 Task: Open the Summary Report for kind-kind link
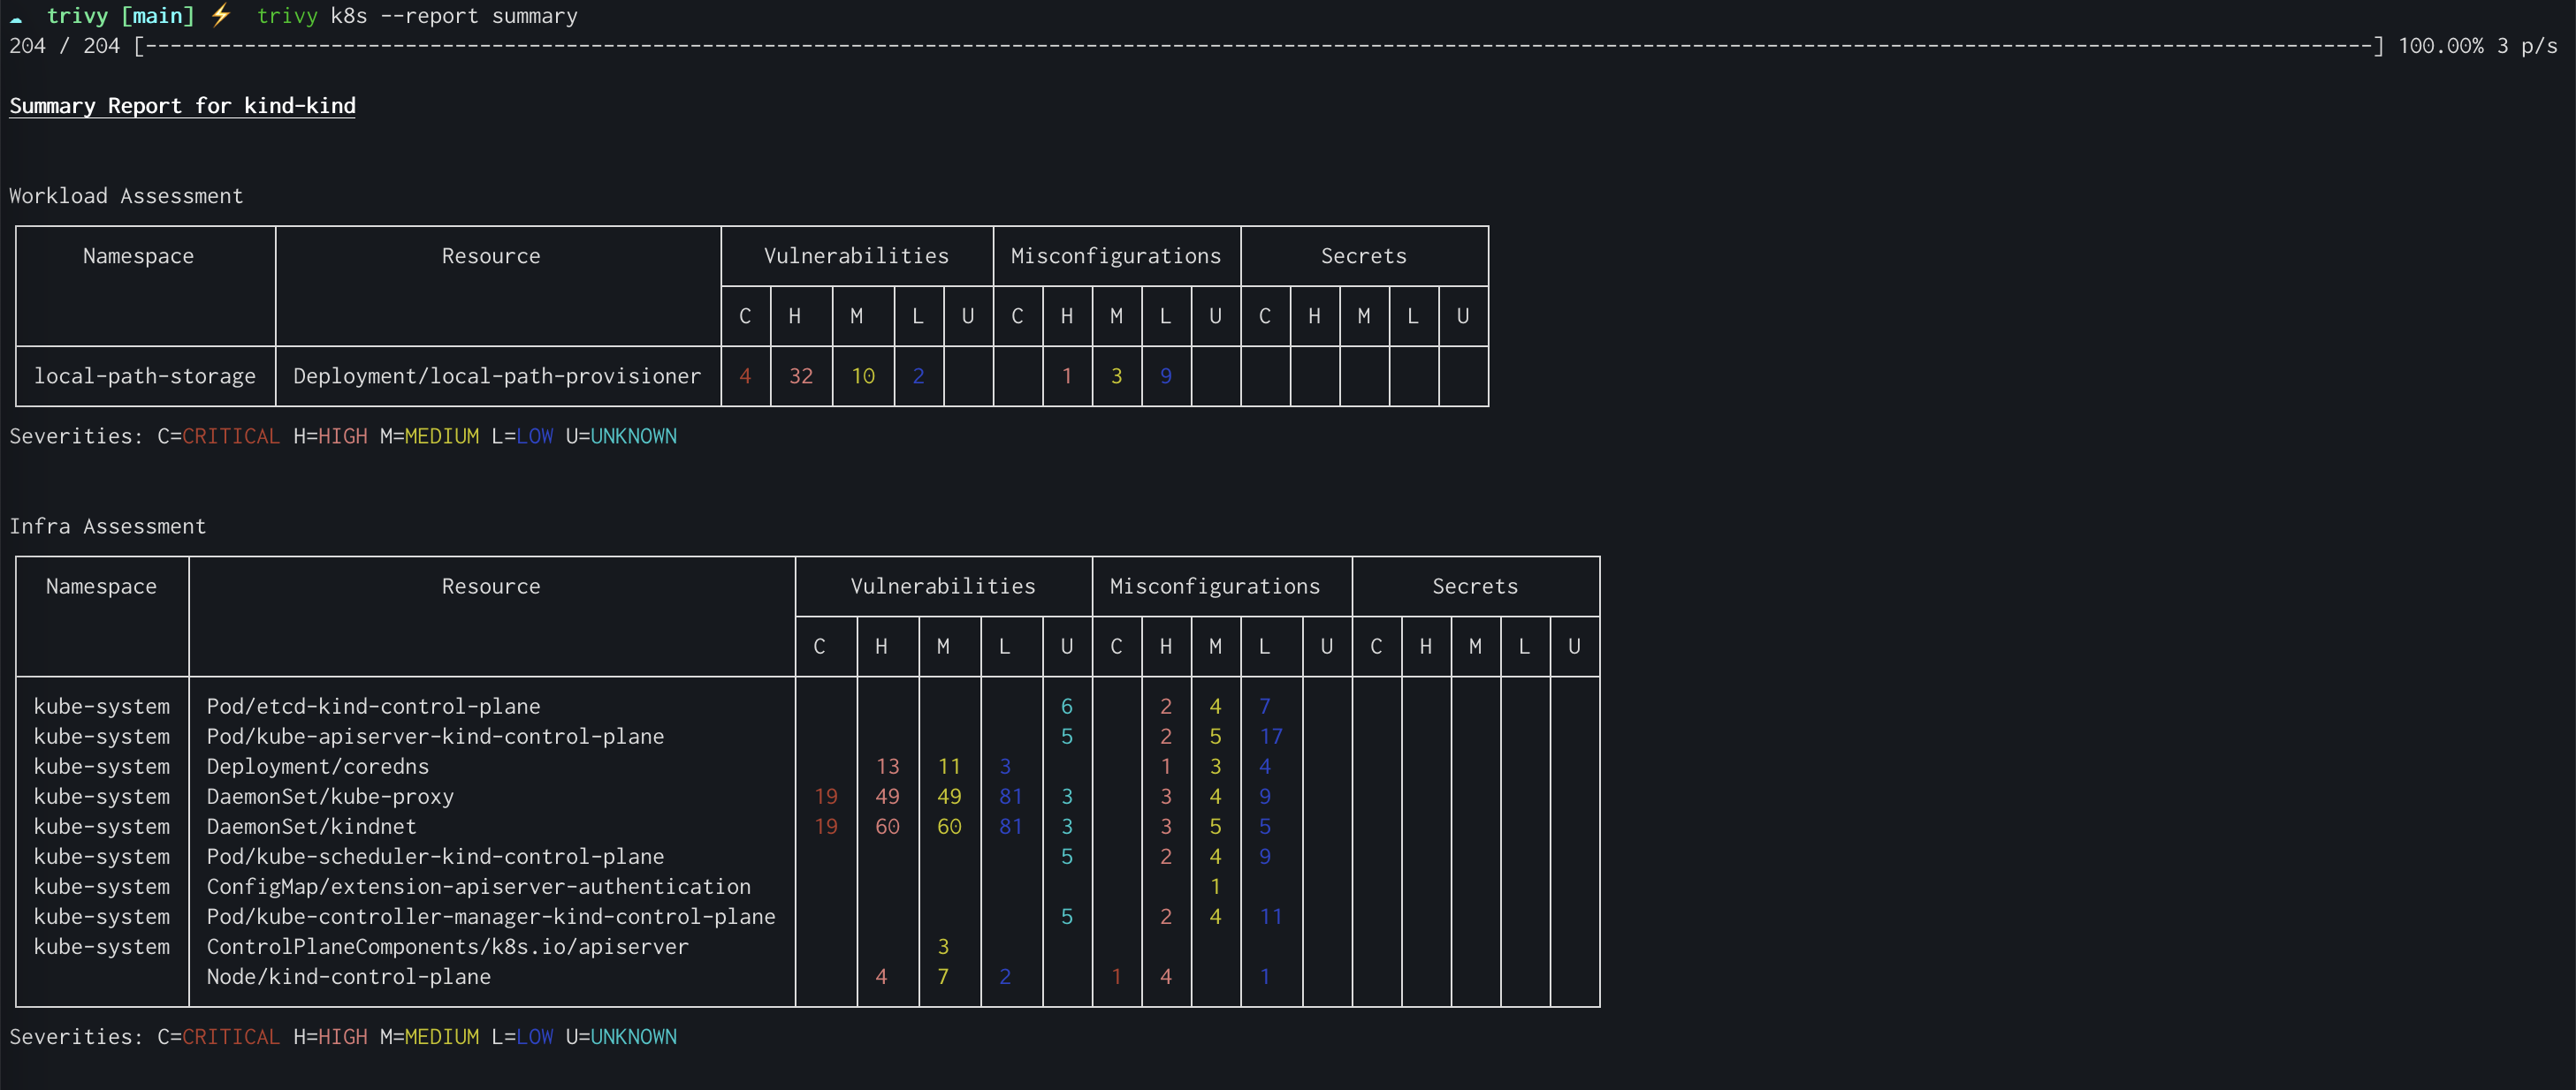pos(182,106)
